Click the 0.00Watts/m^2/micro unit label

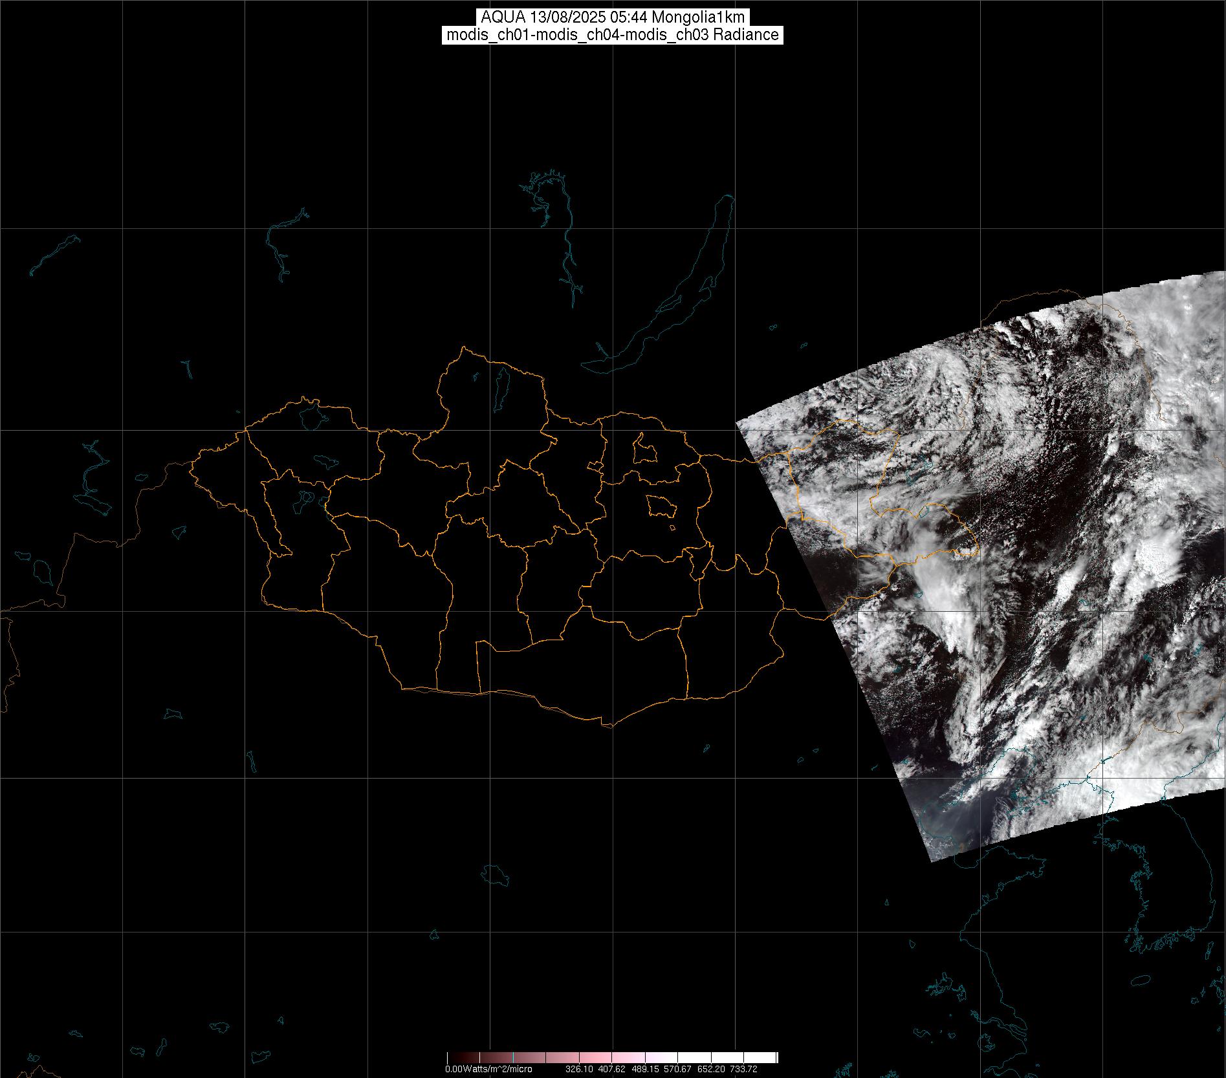(488, 1069)
